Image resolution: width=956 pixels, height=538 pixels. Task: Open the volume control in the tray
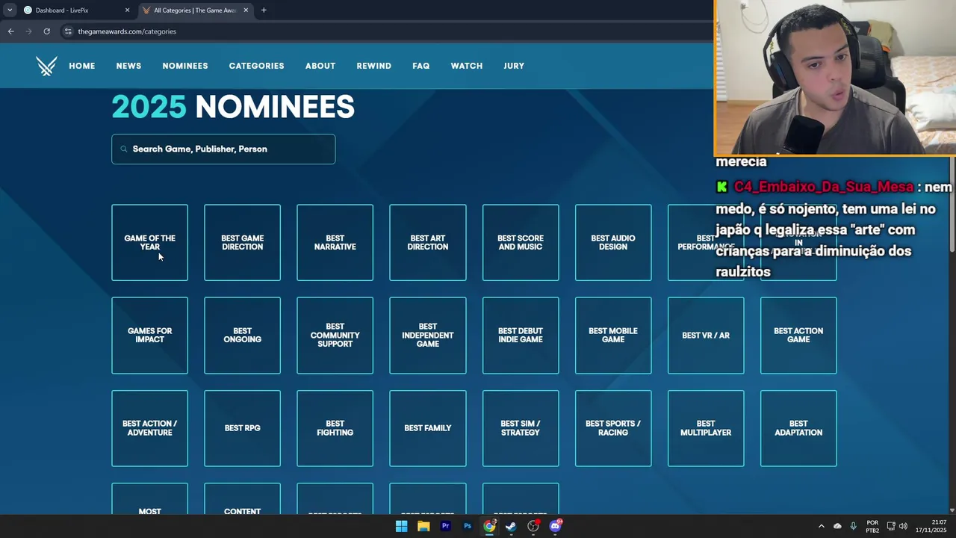903,526
